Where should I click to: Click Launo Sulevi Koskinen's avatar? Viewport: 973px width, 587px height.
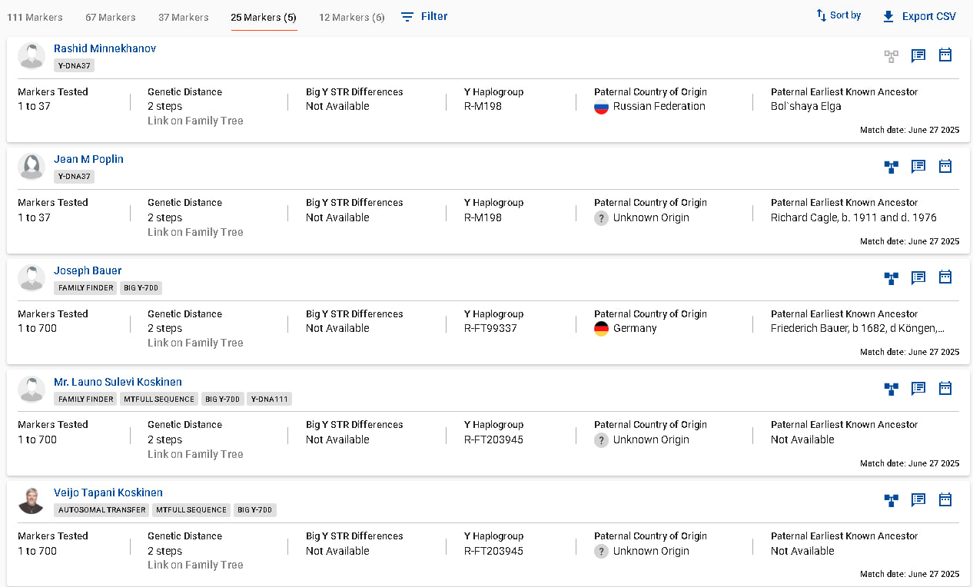[32, 389]
